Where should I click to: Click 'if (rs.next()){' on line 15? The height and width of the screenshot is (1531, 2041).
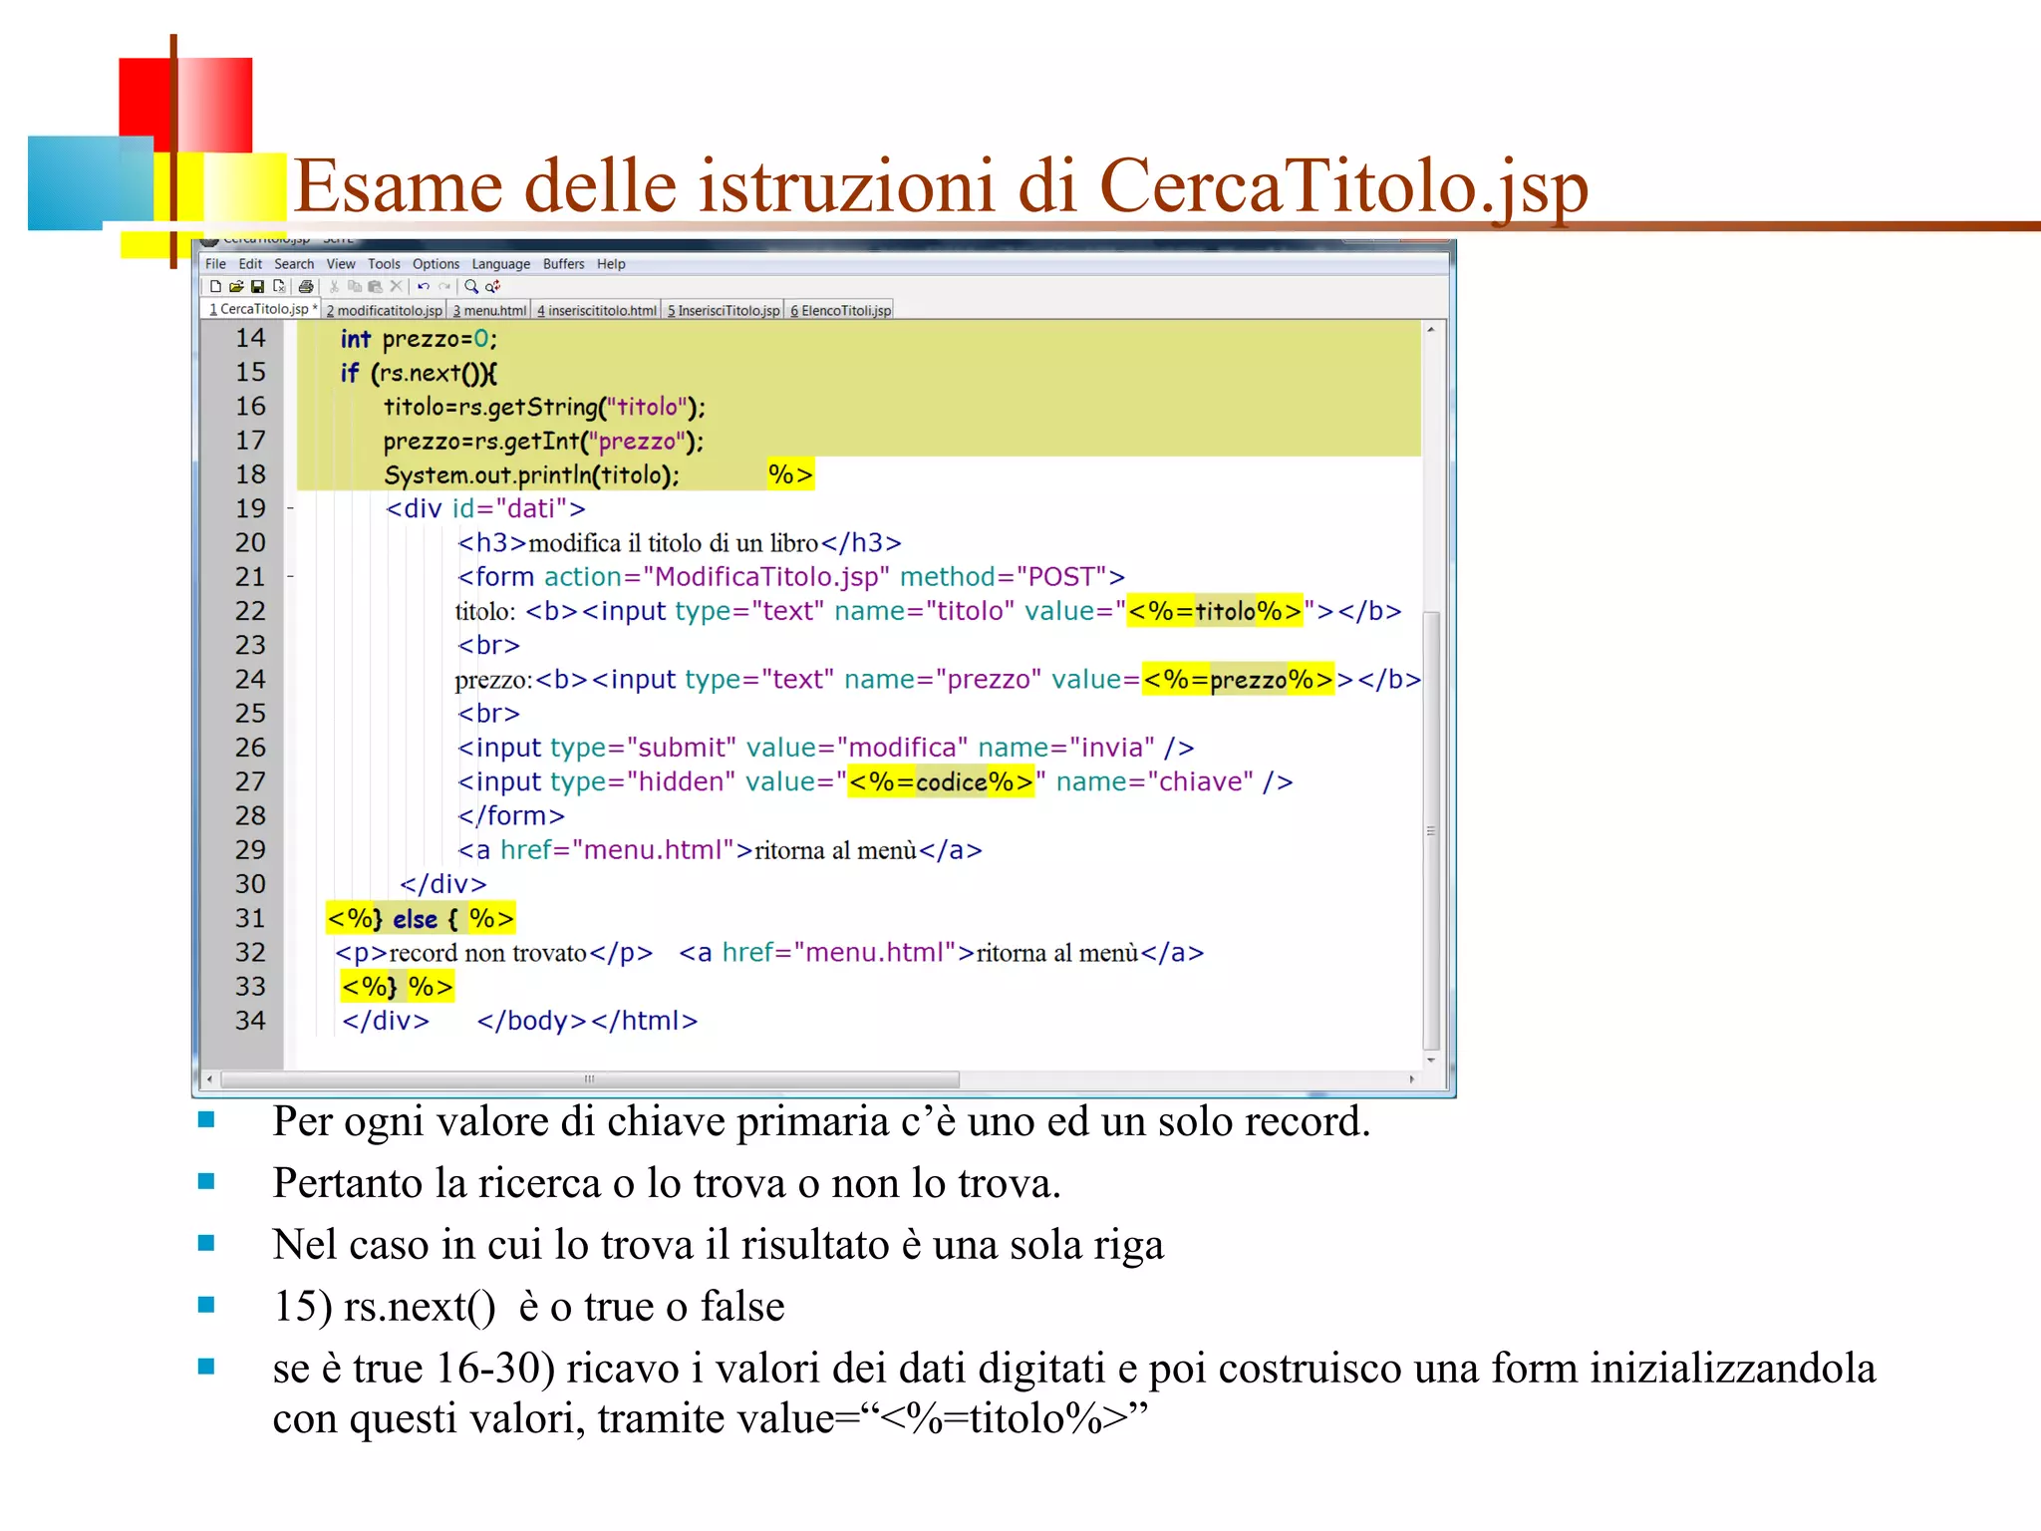point(419,373)
